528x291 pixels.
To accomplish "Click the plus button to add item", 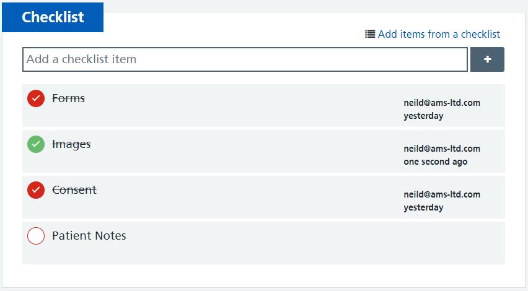I will (x=487, y=59).
